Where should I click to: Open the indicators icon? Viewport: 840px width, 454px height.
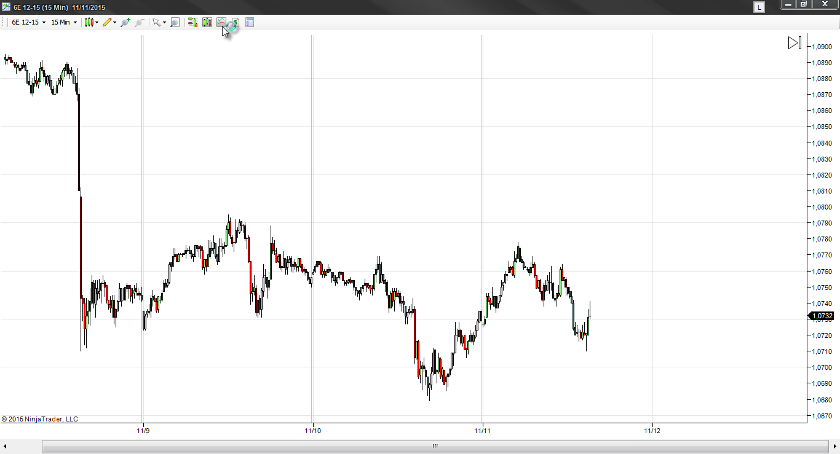[x=221, y=22]
